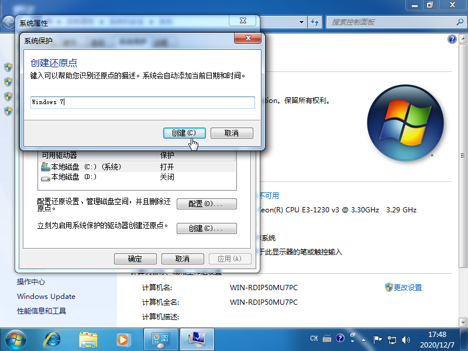Open the volume control in system tray

[x=406, y=339]
